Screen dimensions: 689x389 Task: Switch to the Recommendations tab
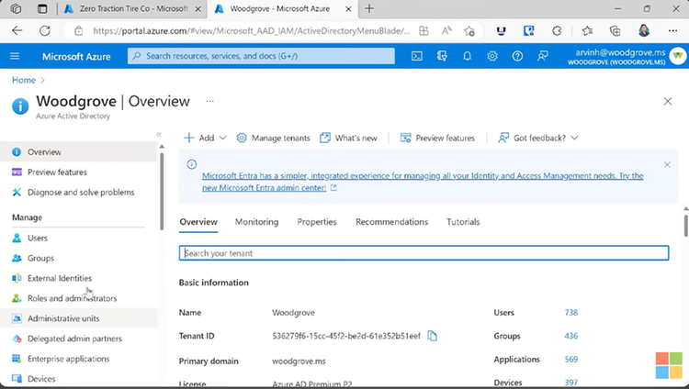point(391,222)
